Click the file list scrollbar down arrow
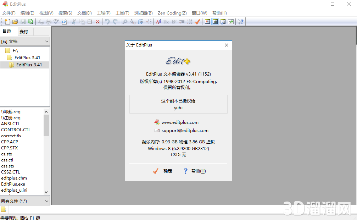357x220 pixels. coord(46,192)
